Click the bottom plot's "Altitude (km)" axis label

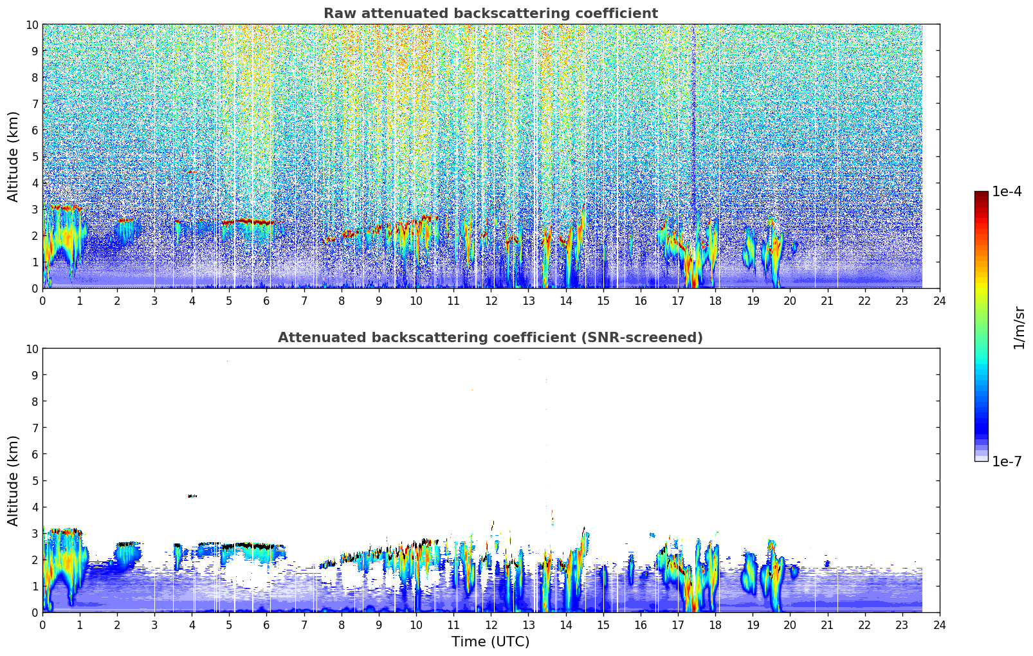click(x=14, y=480)
